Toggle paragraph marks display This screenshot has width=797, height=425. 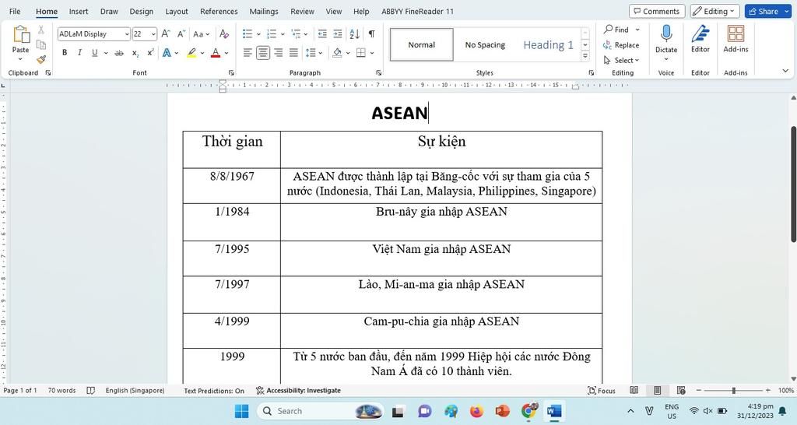pos(371,34)
